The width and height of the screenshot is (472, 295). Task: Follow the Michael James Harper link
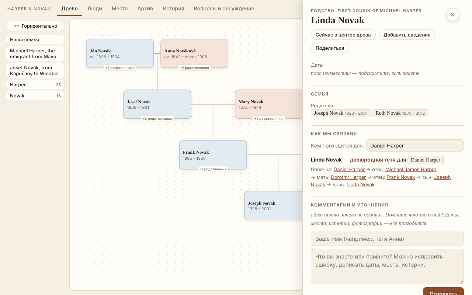pyautogui.click(x=411, y=170)
